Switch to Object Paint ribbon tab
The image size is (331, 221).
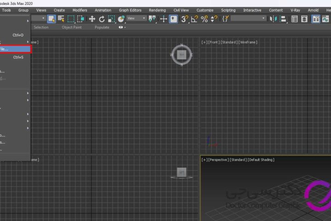pyautogui.click(x=72, y=27)
